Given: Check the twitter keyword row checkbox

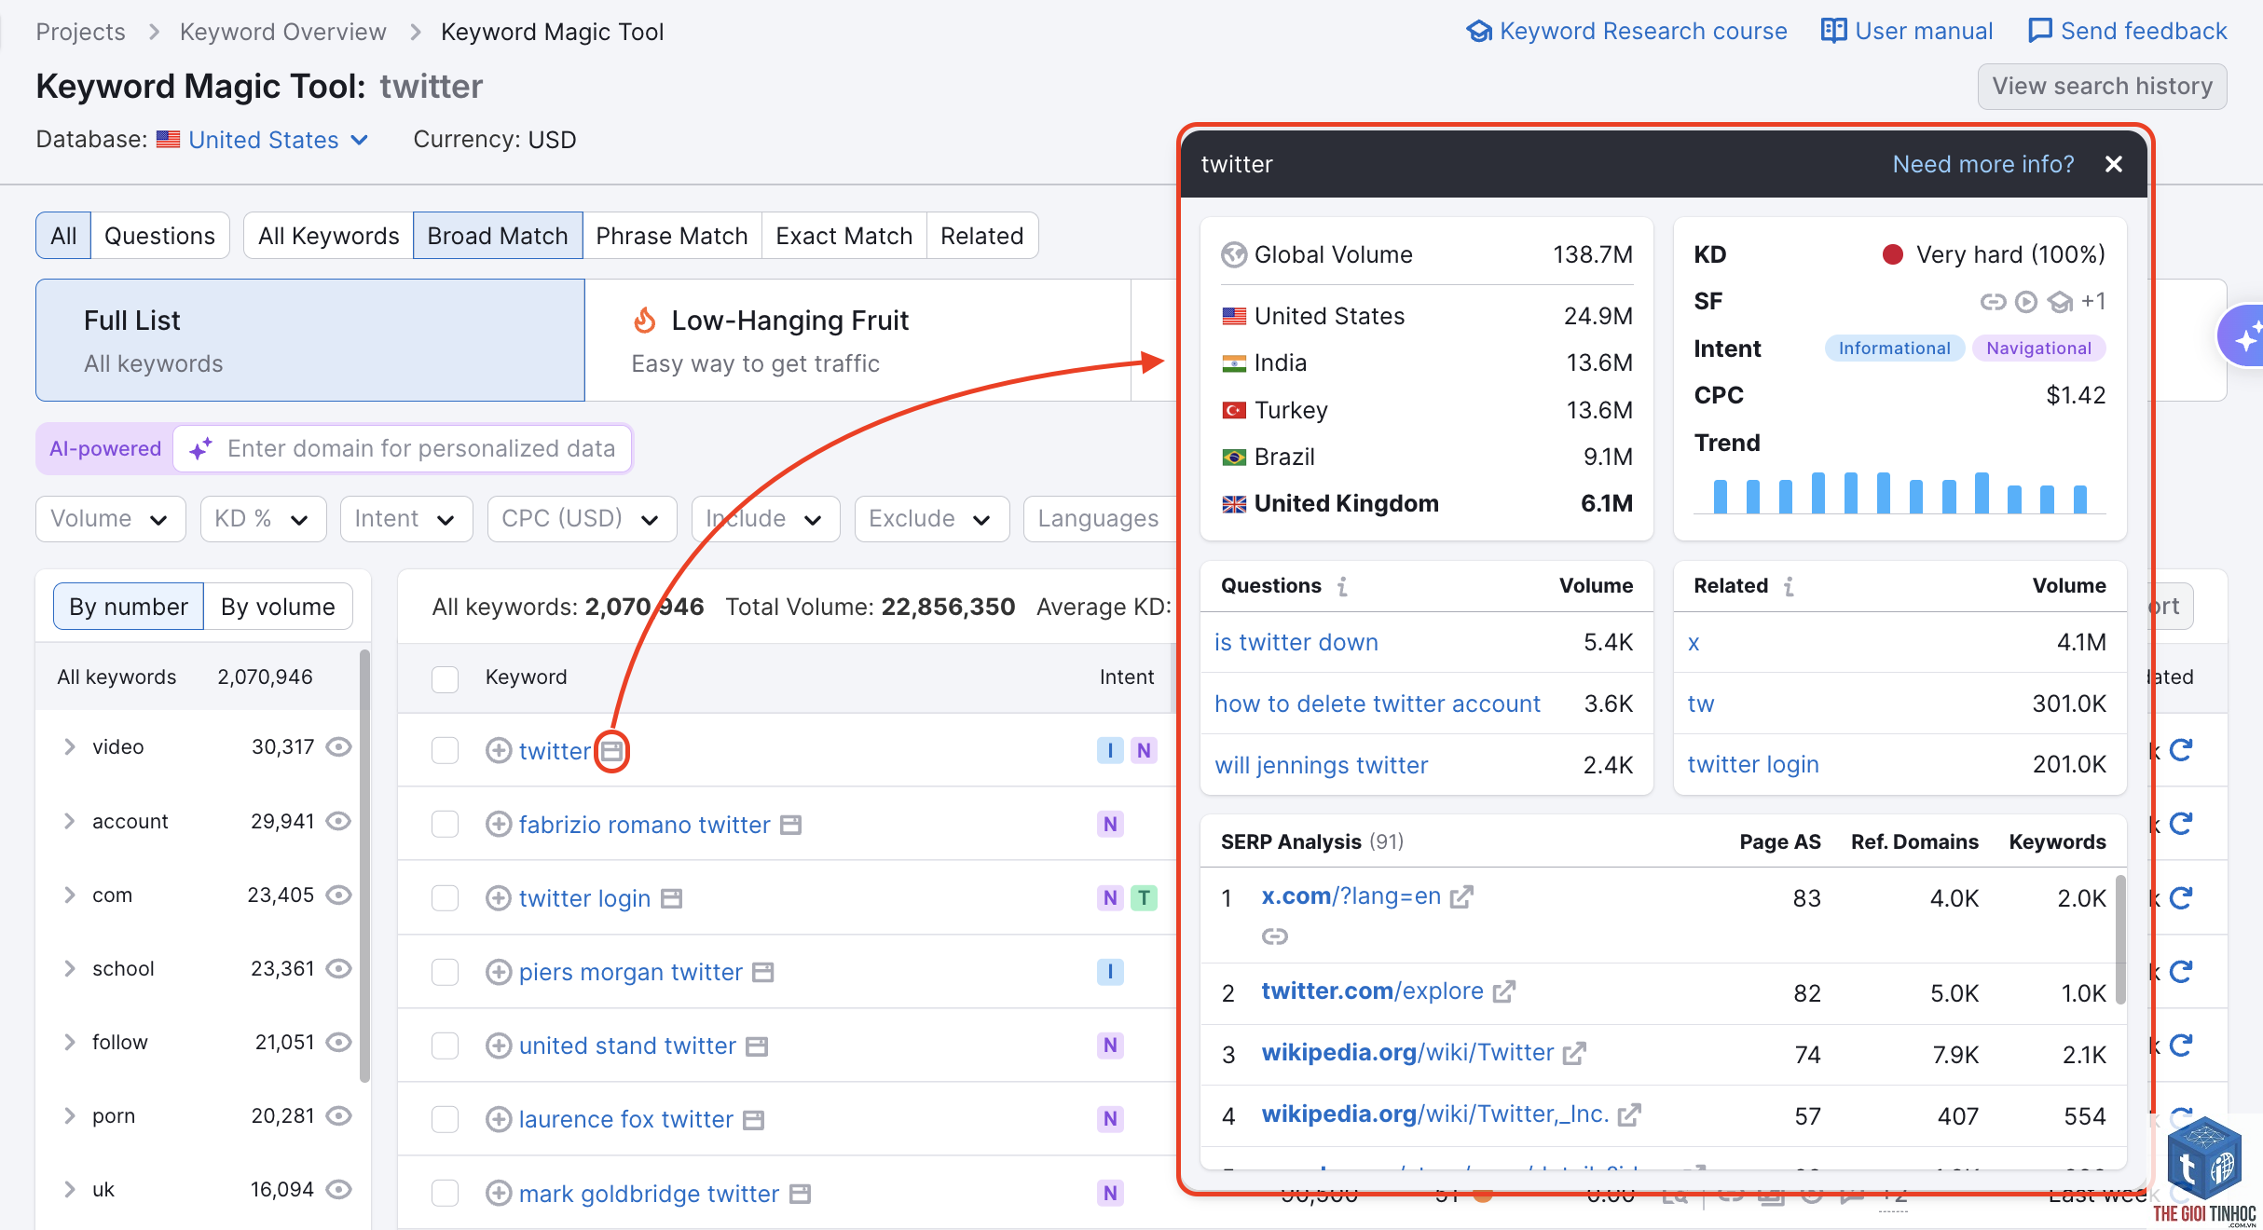Looking at the screenshot, I should tap(446, 750).
